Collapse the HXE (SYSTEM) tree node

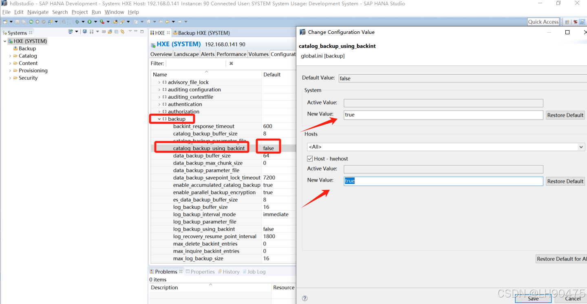(5, 41)
